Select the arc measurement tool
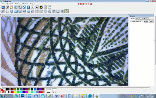Image resolution: width=156 pixels, height=98 pixels. (x=32, y=11)
